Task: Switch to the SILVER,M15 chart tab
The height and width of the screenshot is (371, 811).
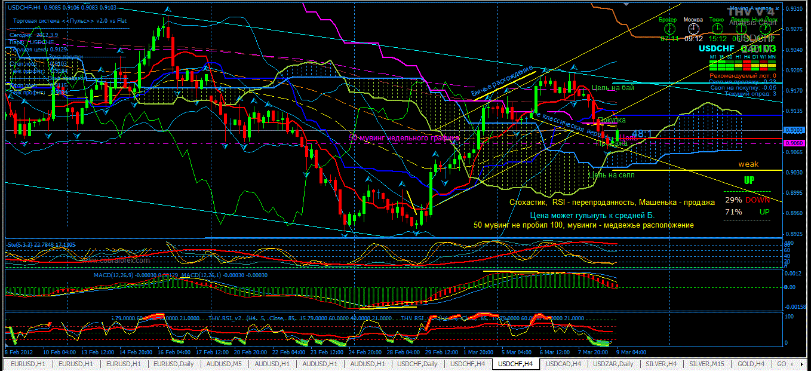Action: [706, 363]
